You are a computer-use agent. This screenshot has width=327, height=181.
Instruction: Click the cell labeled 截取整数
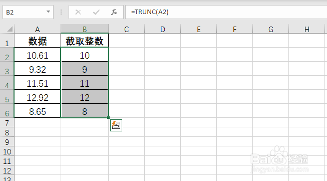85,41
